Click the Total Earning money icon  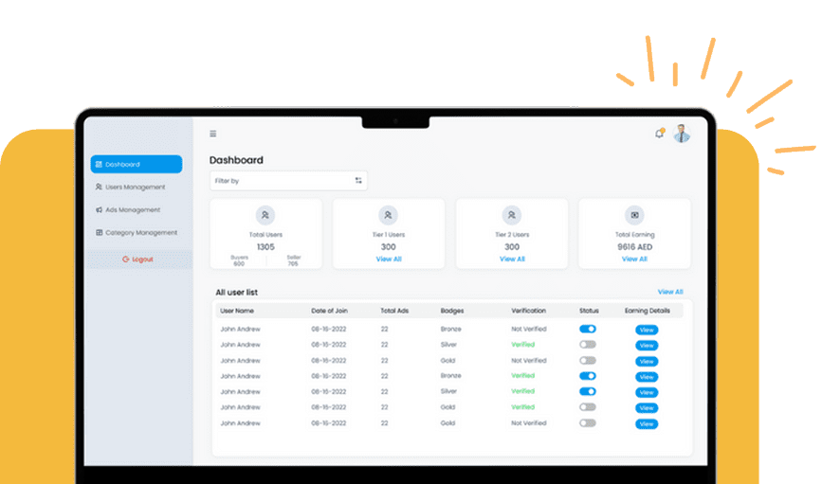coord(634,215)
